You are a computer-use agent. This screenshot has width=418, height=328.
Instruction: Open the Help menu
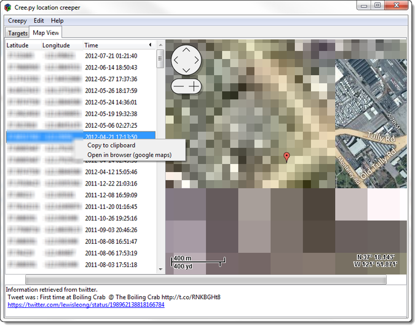tap(57, 21)
